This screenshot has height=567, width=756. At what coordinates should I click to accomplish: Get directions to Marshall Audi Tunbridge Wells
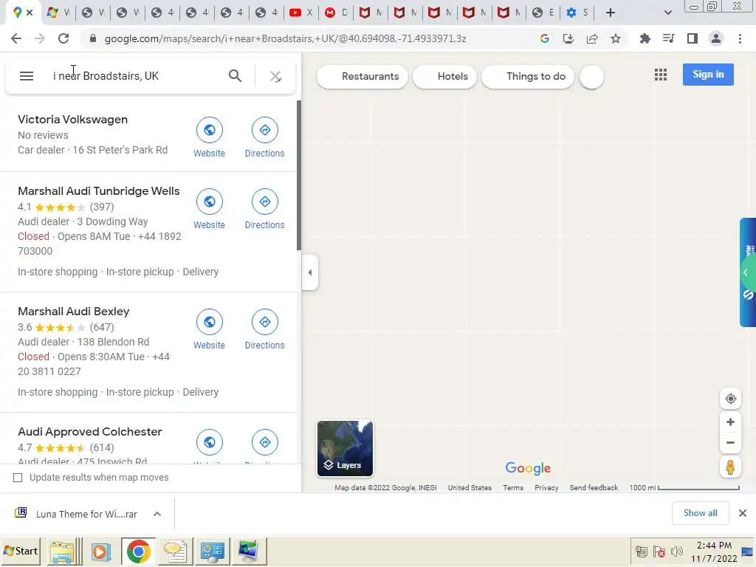coord(265,202)
